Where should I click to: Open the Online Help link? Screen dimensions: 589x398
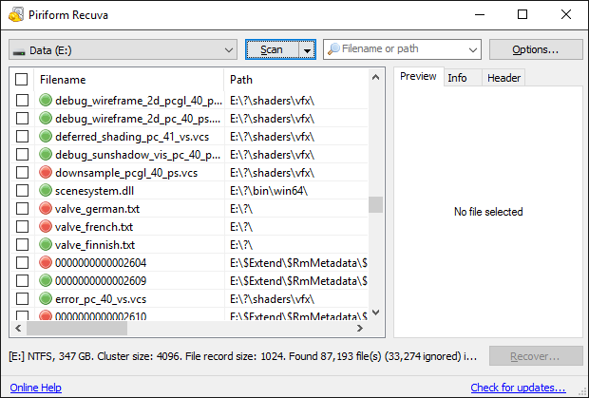coord(36,388)
